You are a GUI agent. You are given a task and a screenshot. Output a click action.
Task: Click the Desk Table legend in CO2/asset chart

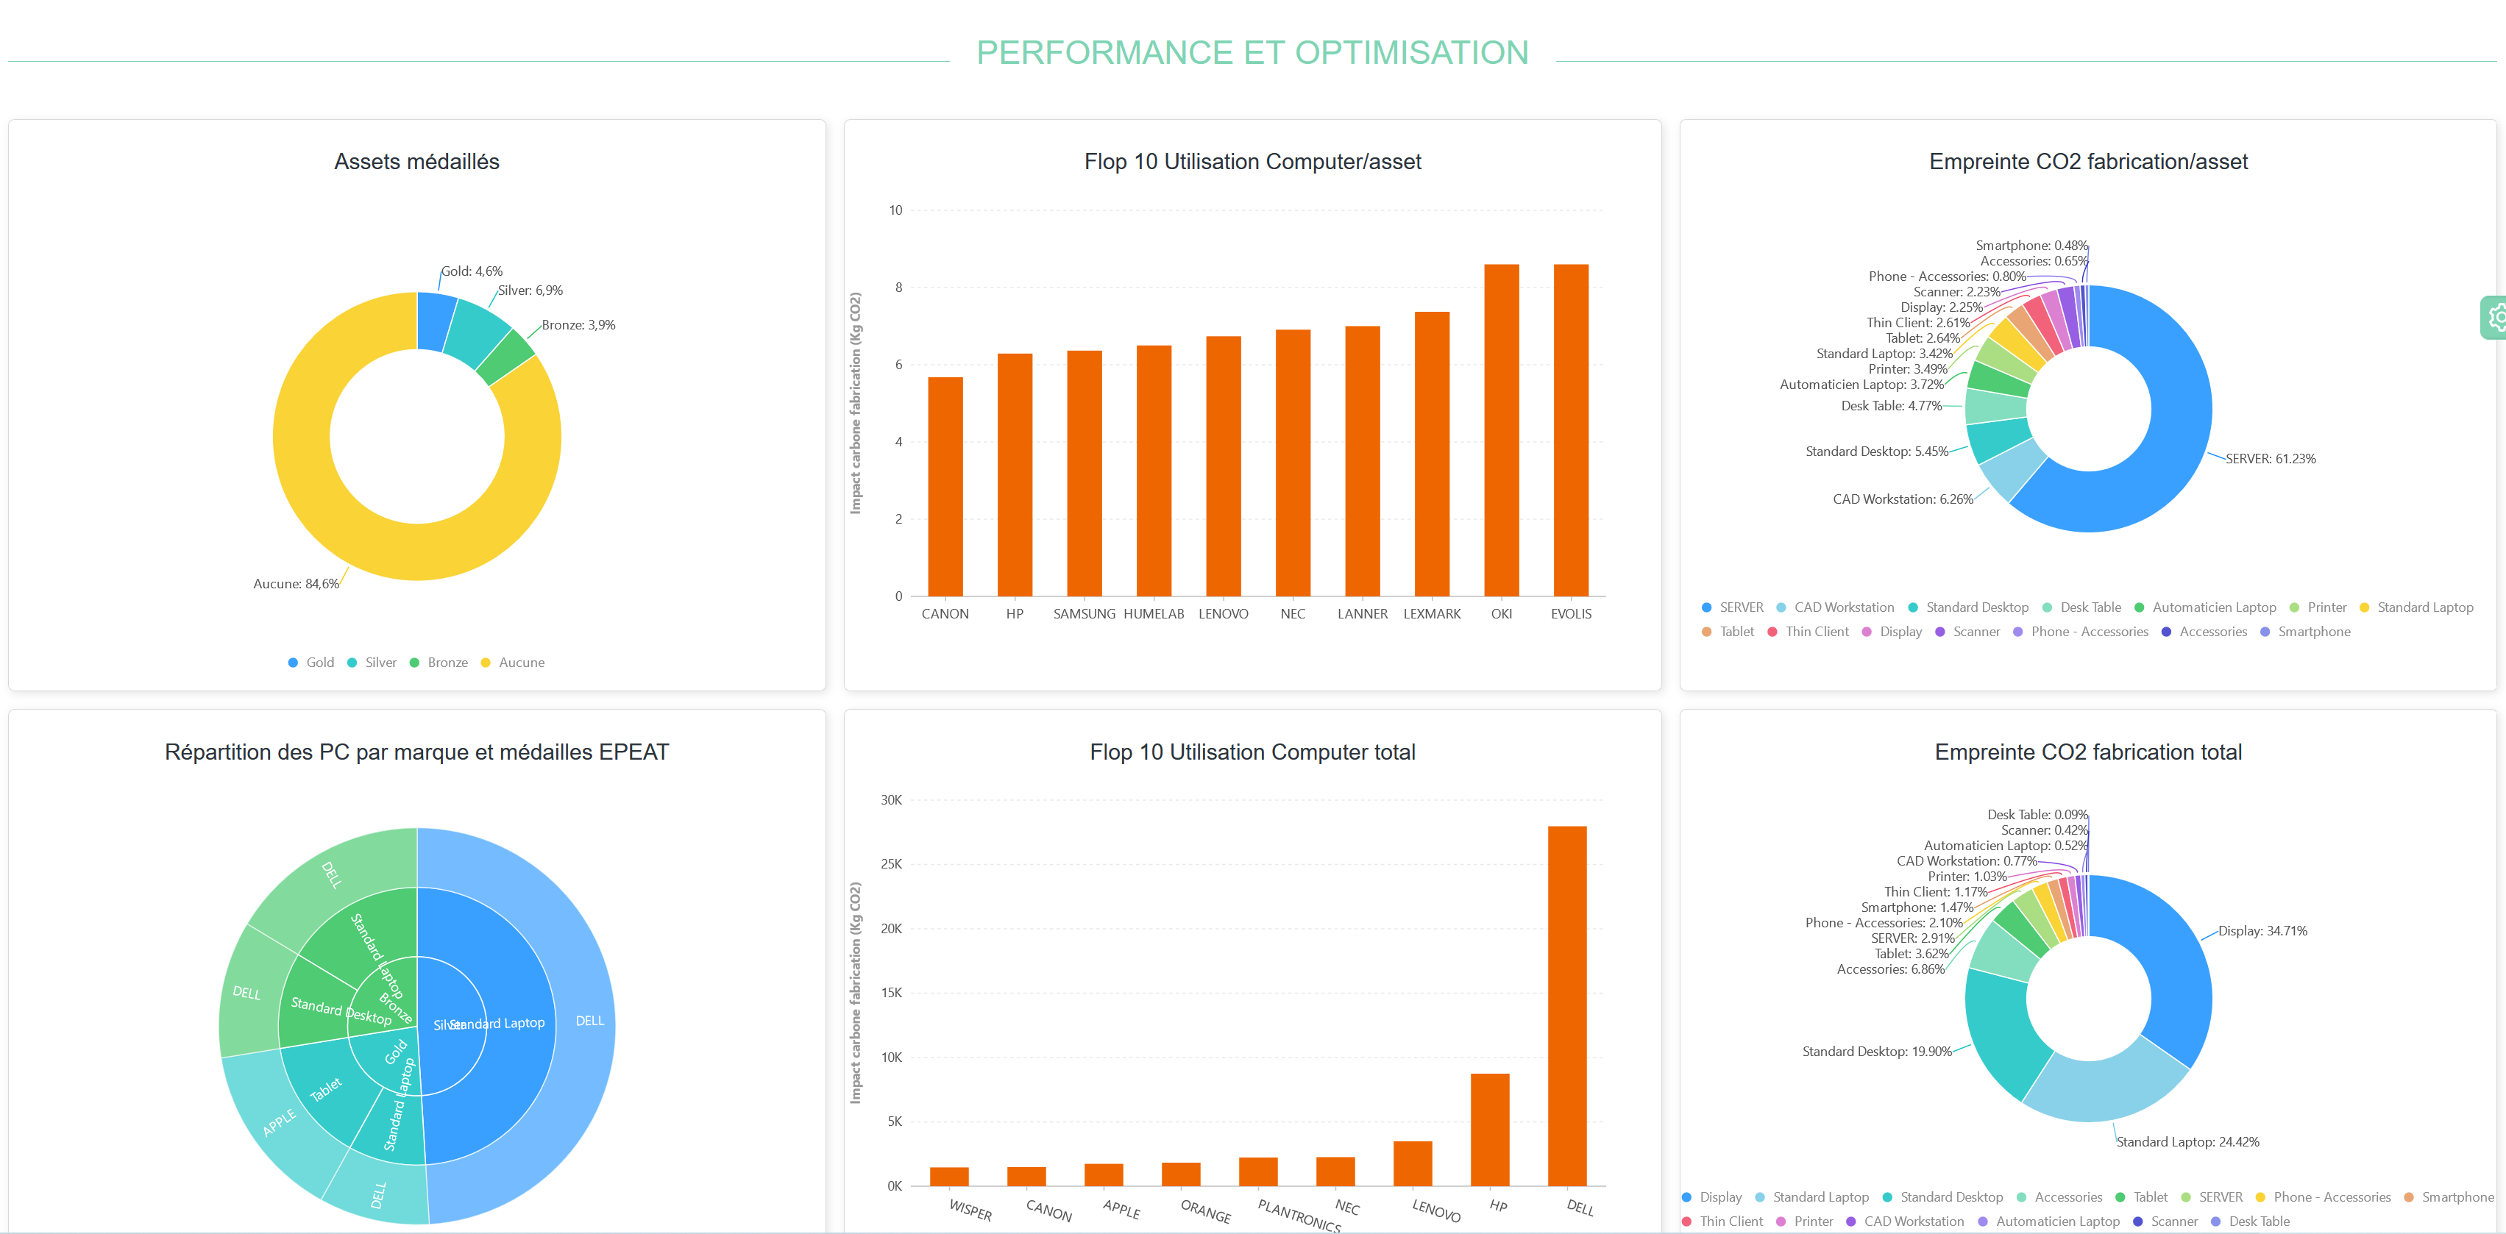click(x=2081, y=607)
